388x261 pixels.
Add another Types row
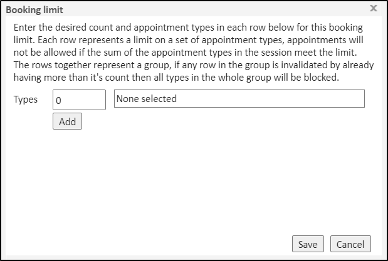click(67, 121)
